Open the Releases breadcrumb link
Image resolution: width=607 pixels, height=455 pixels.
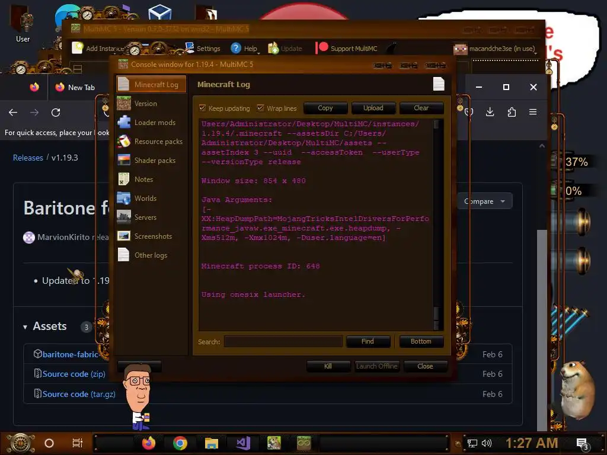[x=28, y=158]
